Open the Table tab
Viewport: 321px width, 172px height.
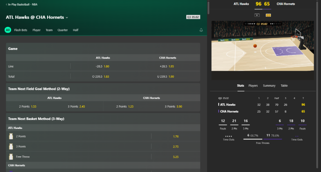click(284, 86)
